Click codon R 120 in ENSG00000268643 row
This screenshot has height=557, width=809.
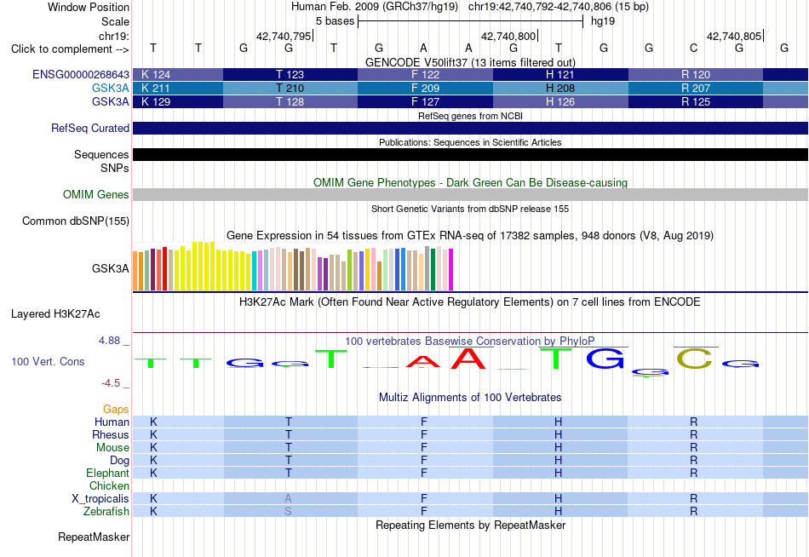click(696, 74)
